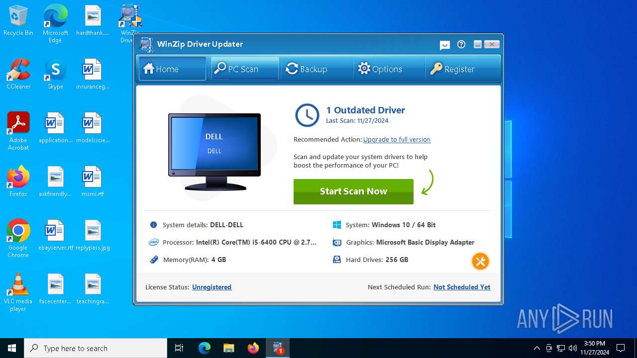Select the msmi.rtf desktop file

(93, 182)
